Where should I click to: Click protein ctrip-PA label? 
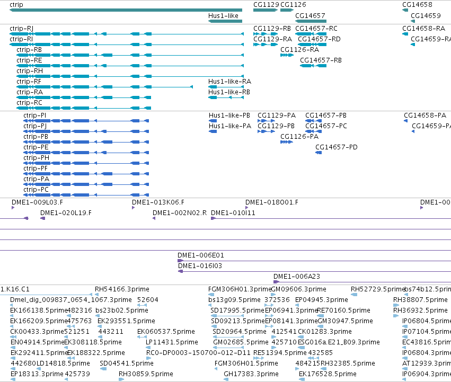pos(36,180)
